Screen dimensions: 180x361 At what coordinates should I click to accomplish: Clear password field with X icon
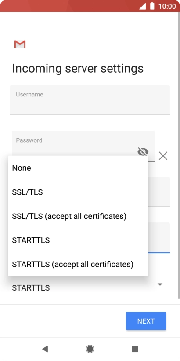coord(163,156)
